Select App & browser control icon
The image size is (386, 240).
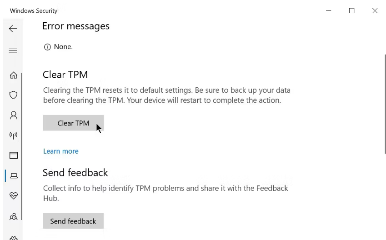pyautogui.click(x=14, y=155)
